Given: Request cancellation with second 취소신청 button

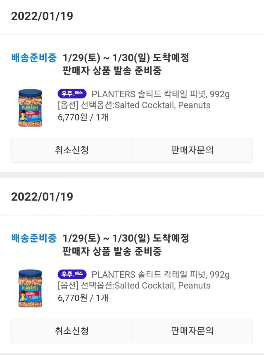Looking at the screenshot, I should coord(72,331).
